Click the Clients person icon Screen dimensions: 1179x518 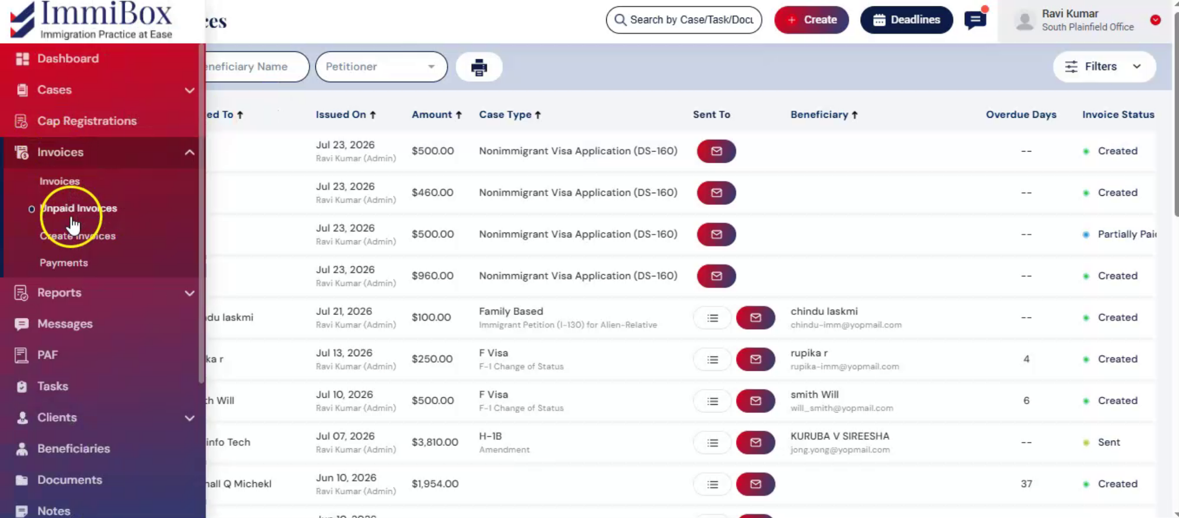[x=22, y=417]
